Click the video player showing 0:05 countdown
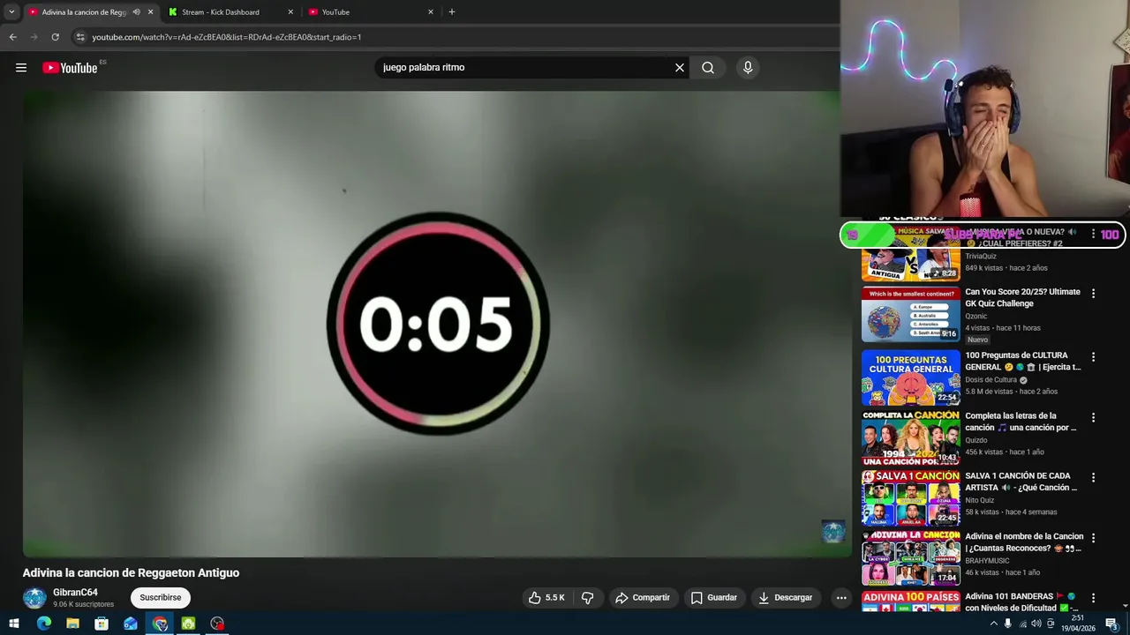 437,324
